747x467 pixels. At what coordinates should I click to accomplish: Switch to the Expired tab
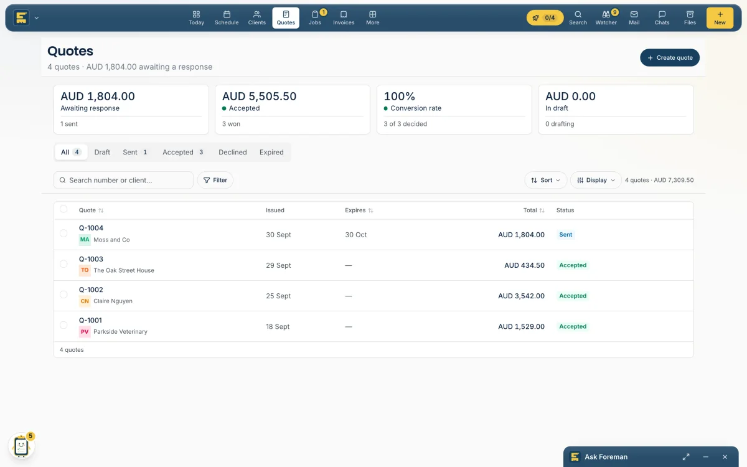coord(271,152)
